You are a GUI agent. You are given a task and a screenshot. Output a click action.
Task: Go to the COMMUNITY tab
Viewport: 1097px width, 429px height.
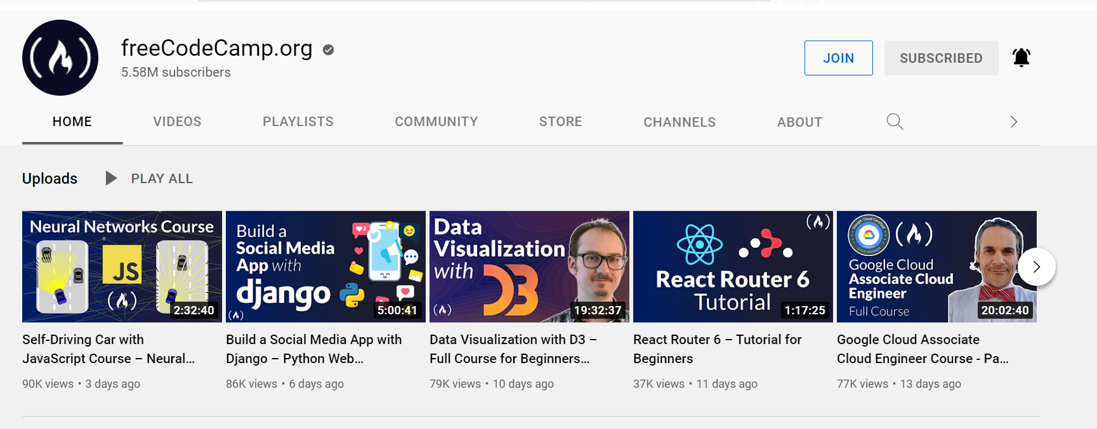click(437, 122)
